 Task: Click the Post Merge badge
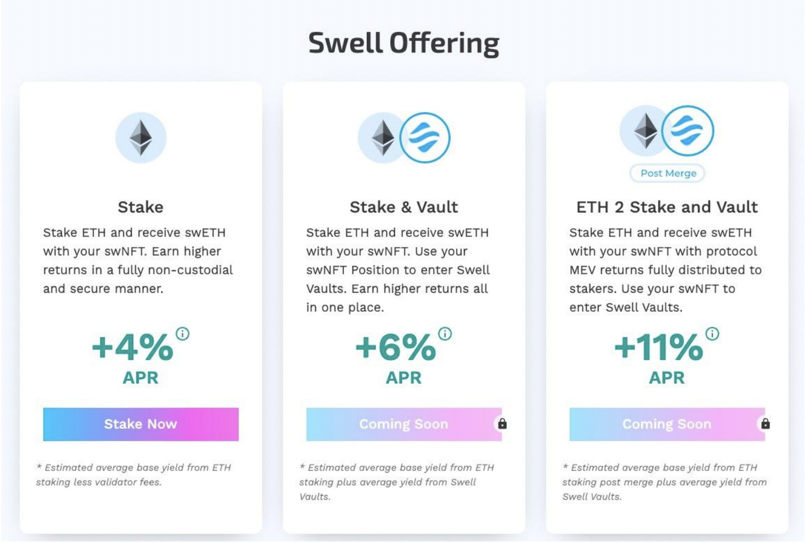[x=668, y=173]
